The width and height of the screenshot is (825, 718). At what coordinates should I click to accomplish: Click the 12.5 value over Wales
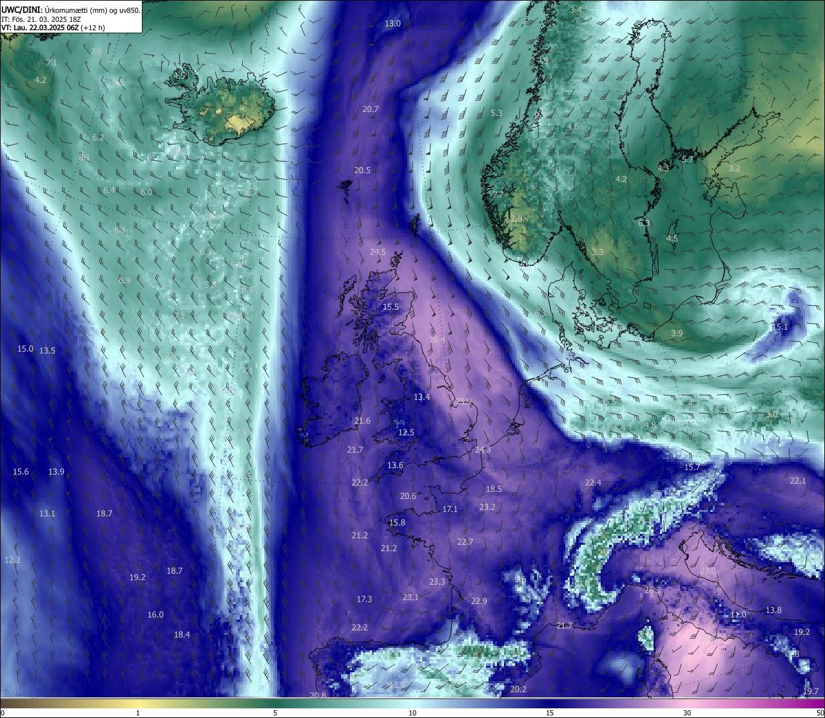[x=406, y=432]
